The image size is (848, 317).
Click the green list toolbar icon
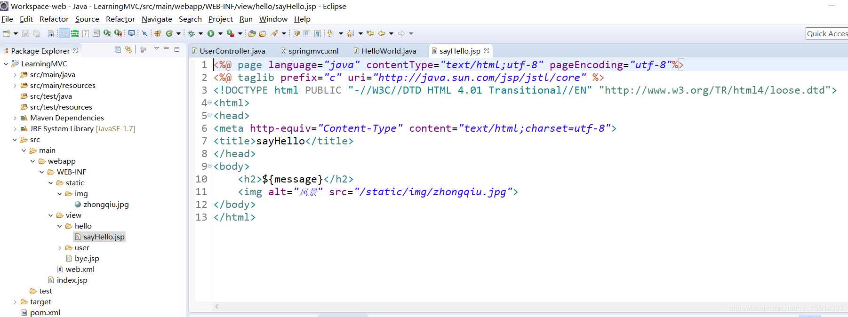(75, 33)
